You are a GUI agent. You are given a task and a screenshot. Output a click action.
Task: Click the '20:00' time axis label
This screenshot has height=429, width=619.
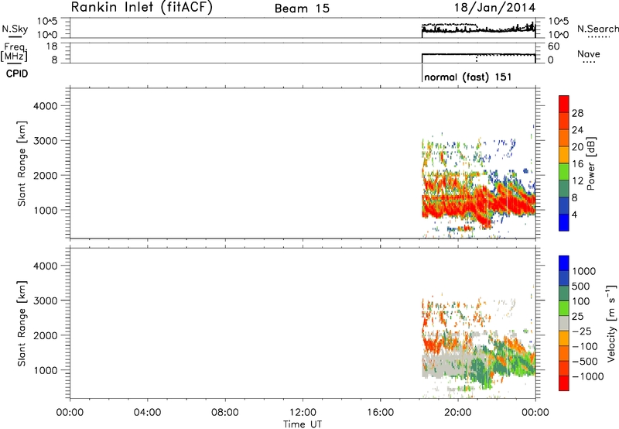458,413
